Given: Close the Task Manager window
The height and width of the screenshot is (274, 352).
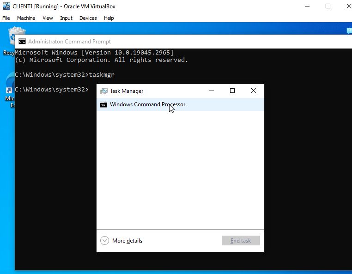Looking at the screenshot, I should coord(254,91).
